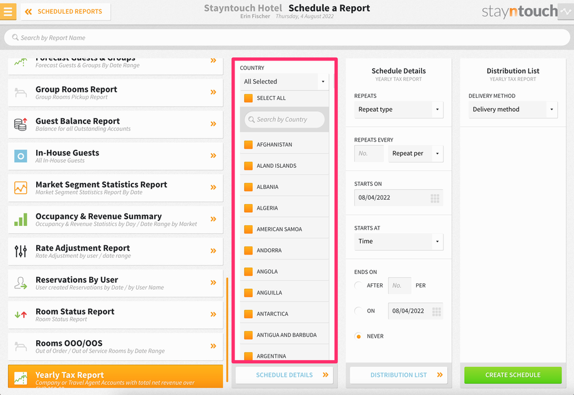574x395 pixels.
Task: Click the Rate Adjustment Report row arrow
Action: (213, 251)
